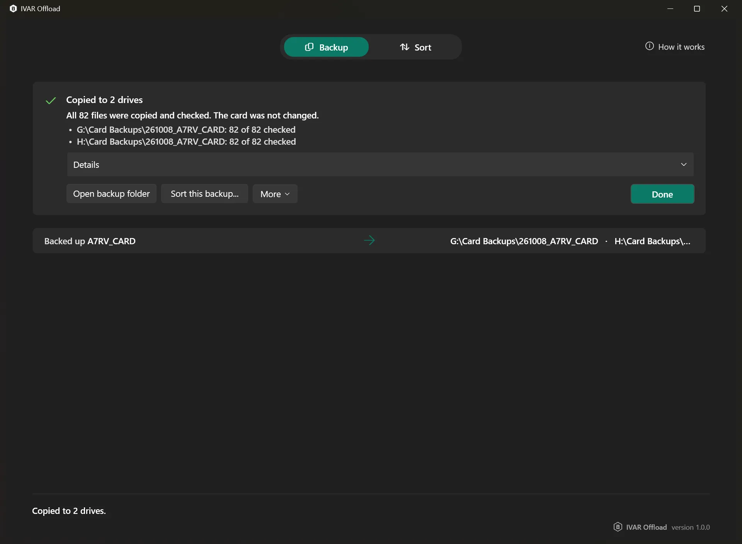
Task: Click the Sort arrows icon
Action: [404, 47]
